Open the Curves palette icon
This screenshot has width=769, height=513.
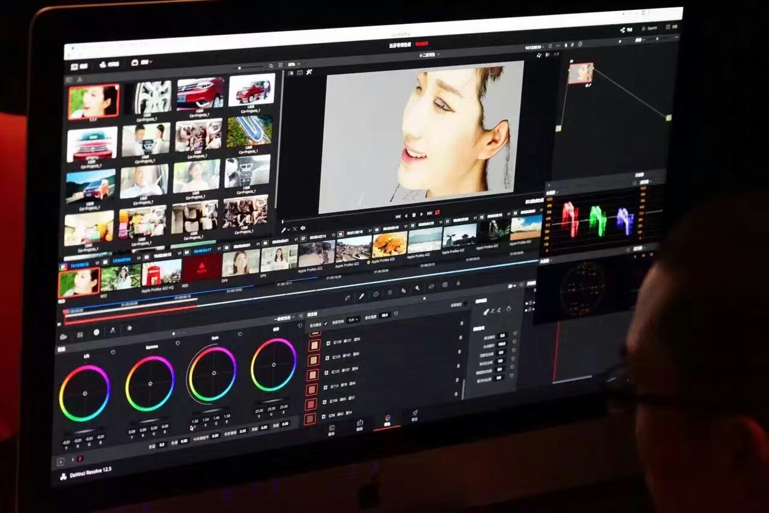[347, 296]
